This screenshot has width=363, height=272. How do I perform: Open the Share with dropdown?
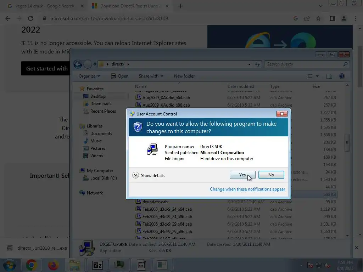tap(151, 76)
